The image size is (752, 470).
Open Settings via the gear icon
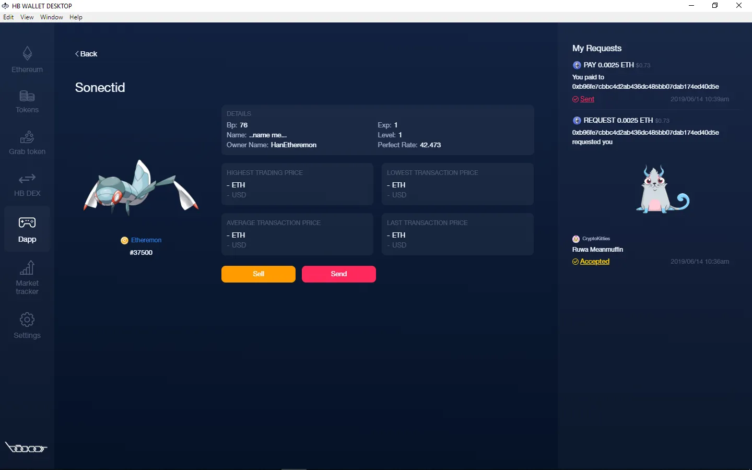27,319
